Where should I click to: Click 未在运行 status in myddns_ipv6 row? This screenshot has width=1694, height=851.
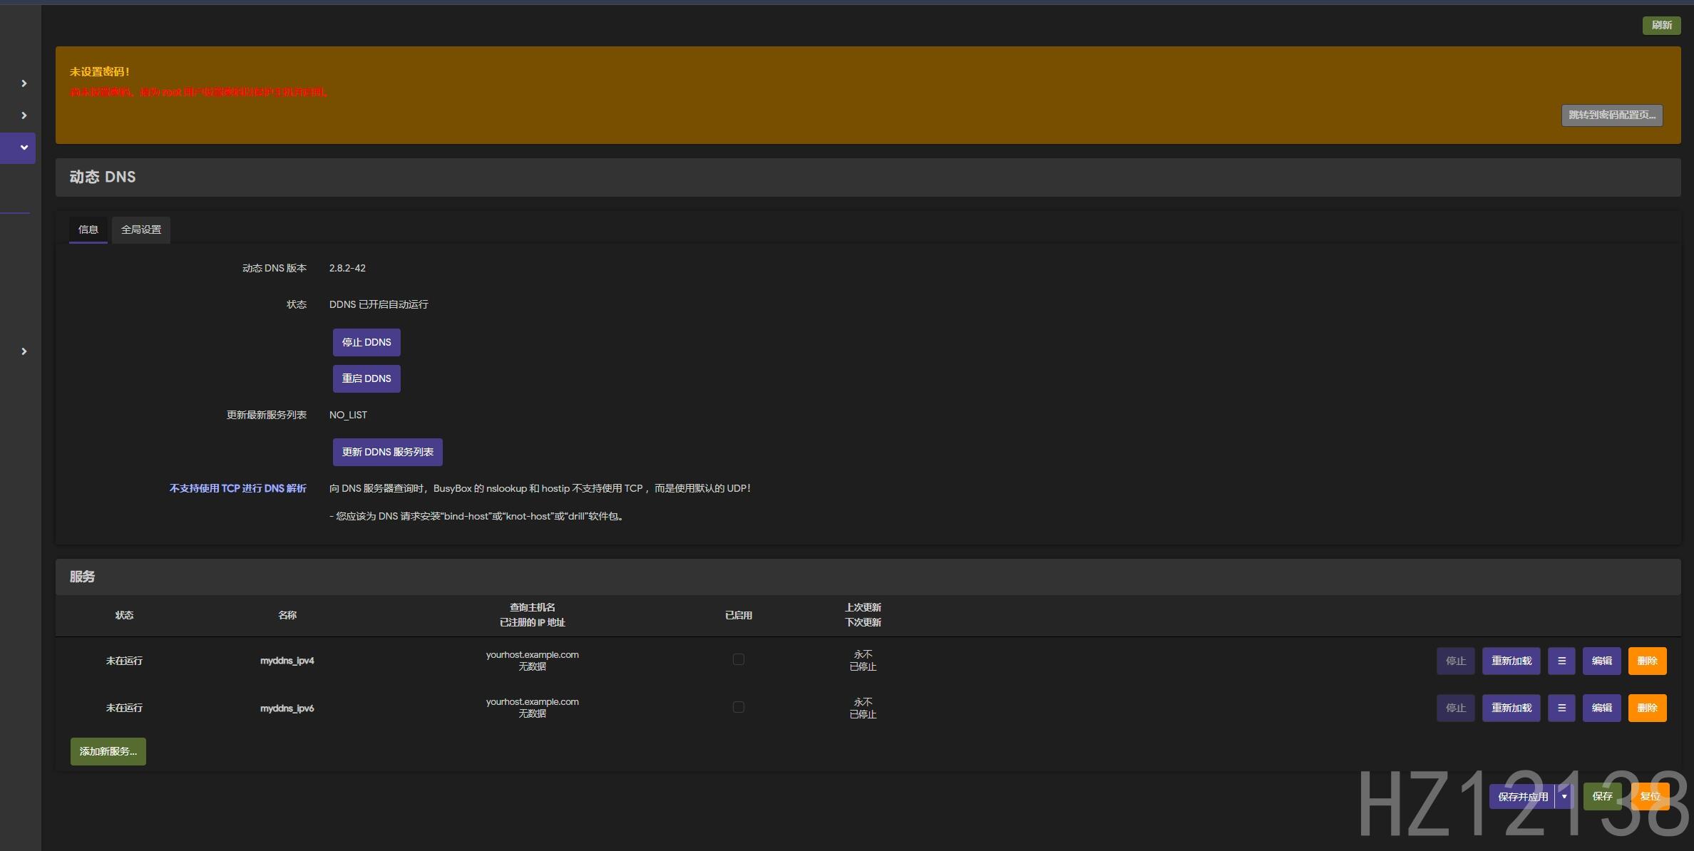click(124, 708)
